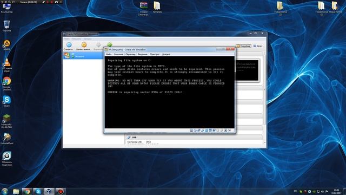Switch to Google Chrome in the taskbar
Image resolution: width=346 pixels, height=195 pixels.
(27, 191)
